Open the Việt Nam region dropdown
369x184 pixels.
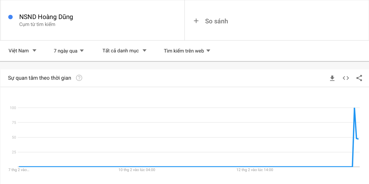pyautogui.click(x=22, y=51)
